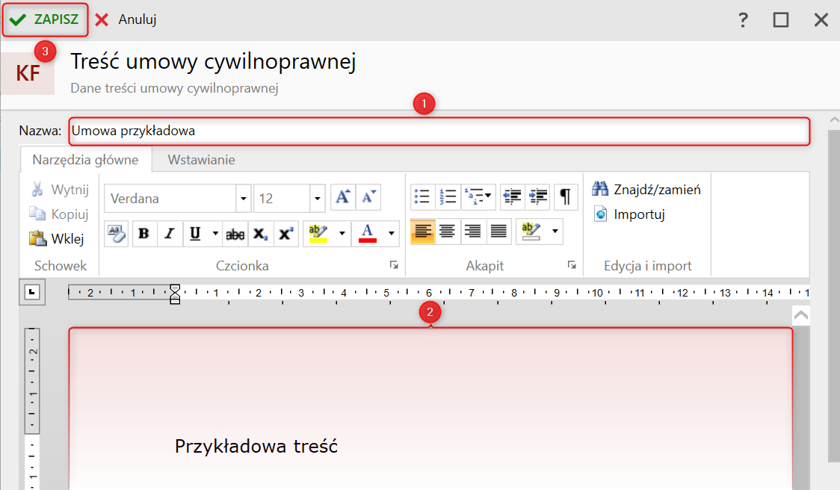The width and height of the screenshot is (840, 490).
Task: Click the KF logo icon
Action: [x=28, y=73]
